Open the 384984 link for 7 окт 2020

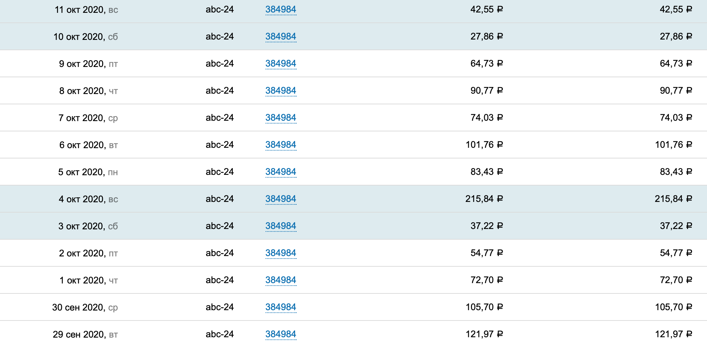281,118
